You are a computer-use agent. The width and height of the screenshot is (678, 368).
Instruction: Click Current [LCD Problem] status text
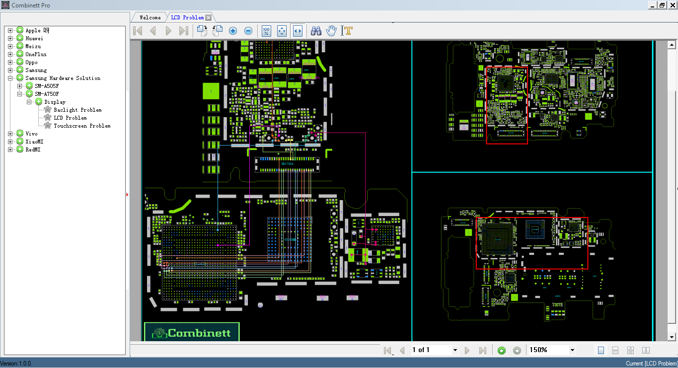652,364
